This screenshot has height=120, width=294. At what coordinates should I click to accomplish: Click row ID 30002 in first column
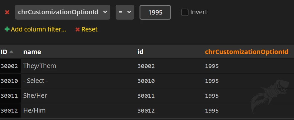pyautogui.click(x=9, y=66)
